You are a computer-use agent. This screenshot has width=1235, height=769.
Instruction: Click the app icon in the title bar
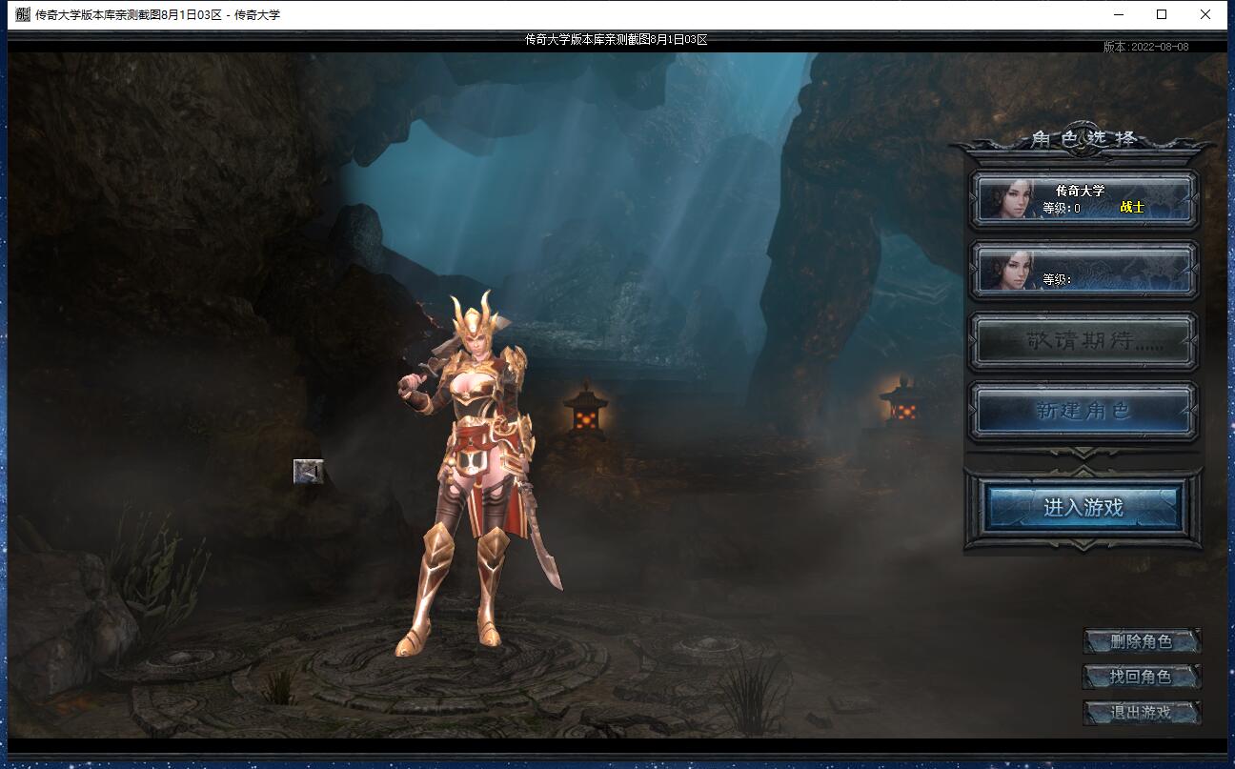[23, 14]
